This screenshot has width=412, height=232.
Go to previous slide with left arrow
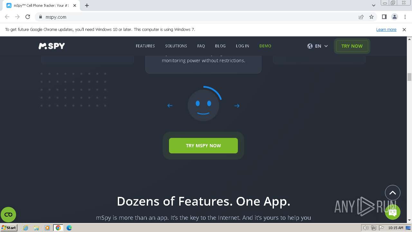pos(170,106)
